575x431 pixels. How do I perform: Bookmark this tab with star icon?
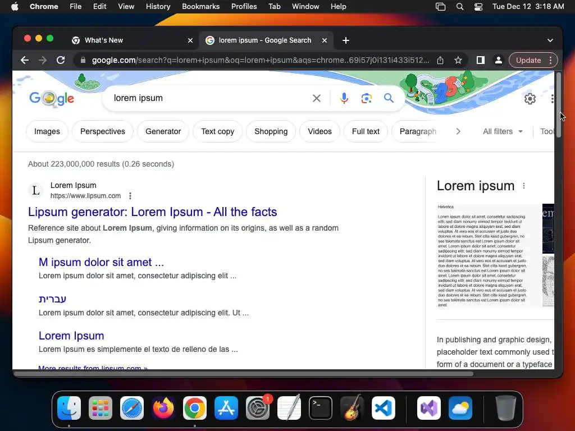(458, 60)
